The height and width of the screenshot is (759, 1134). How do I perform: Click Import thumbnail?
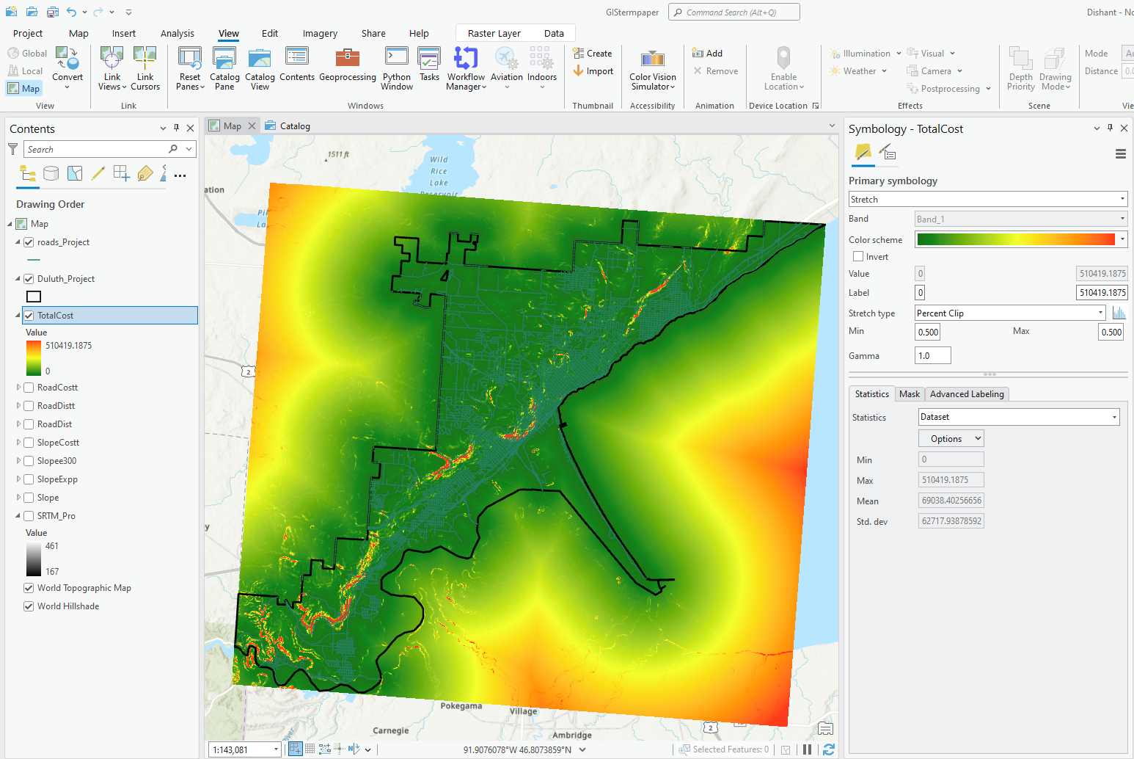593,71
